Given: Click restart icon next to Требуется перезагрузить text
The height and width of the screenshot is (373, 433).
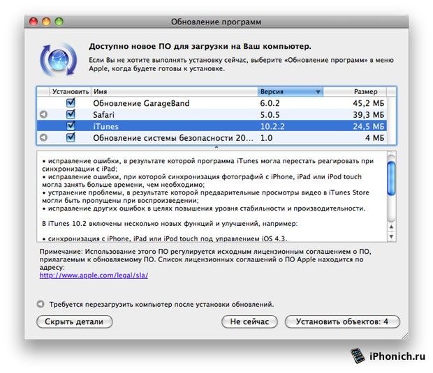Looking at the screenshot, I should coord(41,304).
